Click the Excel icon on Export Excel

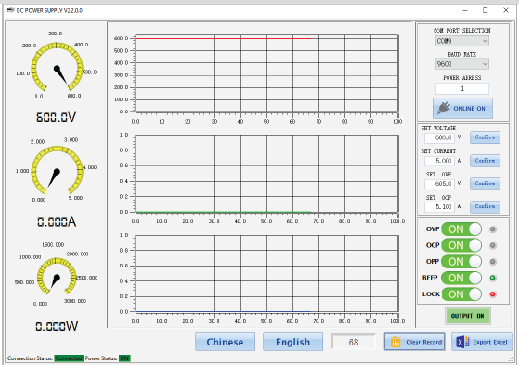tap(462, 342)
